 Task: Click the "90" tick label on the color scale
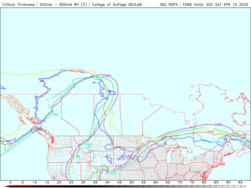(228, 182)
